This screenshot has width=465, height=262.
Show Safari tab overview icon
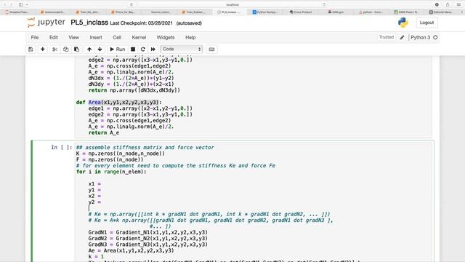pos(458,5)
